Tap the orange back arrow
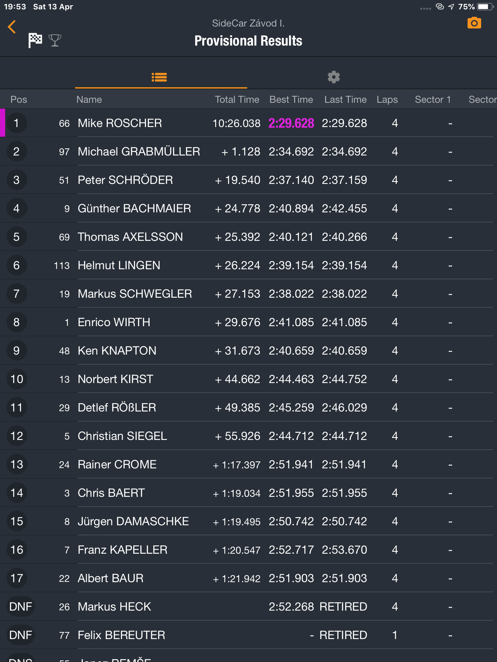497x662 pixels. [12, 27]
